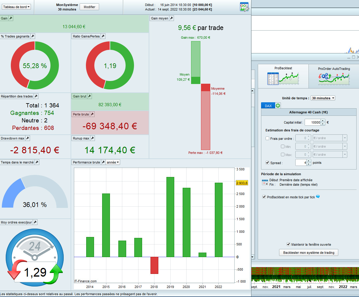Viewport: 359px width, 297px height.
Task: Uncheck the Spread checkbox
Action: 267,163
